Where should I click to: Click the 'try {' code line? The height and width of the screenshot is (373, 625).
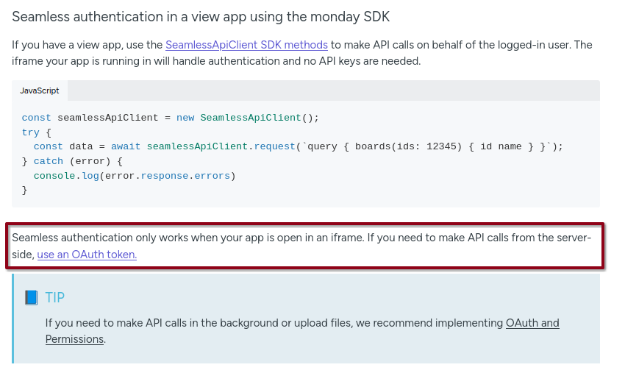point(36,132)
